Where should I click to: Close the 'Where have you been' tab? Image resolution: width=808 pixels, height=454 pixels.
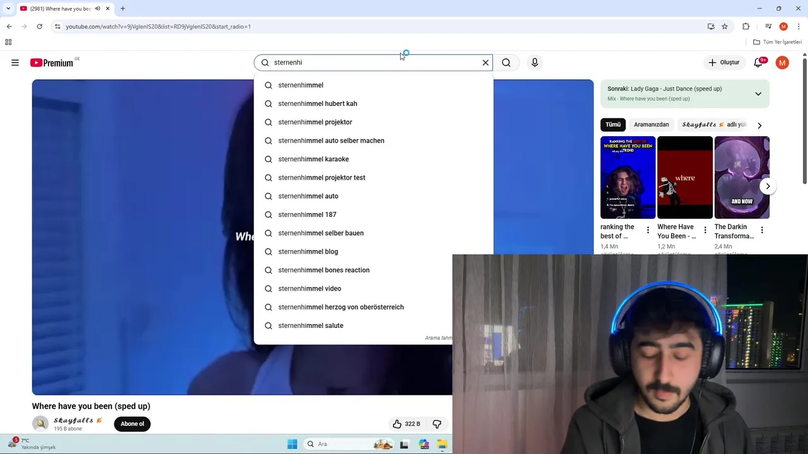tap(108, 8)
